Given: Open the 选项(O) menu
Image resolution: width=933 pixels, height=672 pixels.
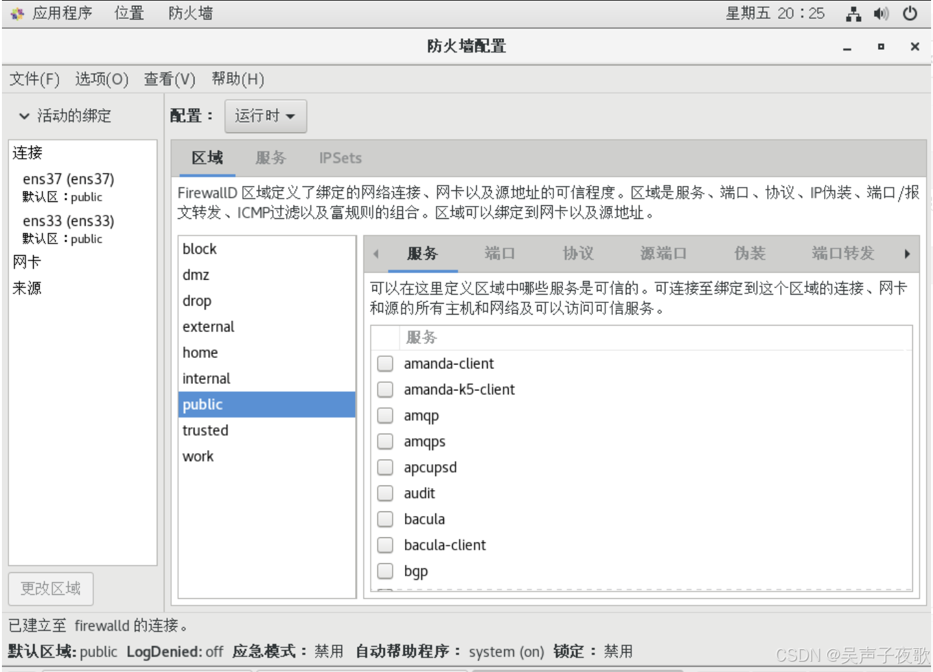Looking at the screenshot, I should 102,79.
